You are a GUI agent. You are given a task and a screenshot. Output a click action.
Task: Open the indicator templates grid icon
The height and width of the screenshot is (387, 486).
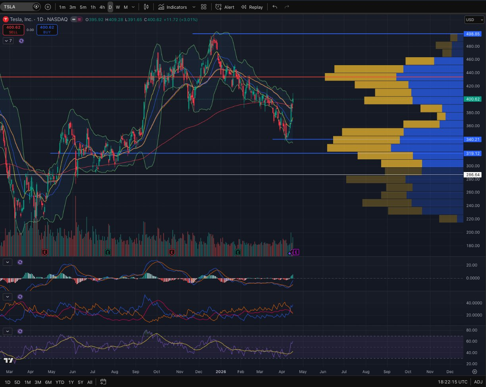(x=204, y=7)
